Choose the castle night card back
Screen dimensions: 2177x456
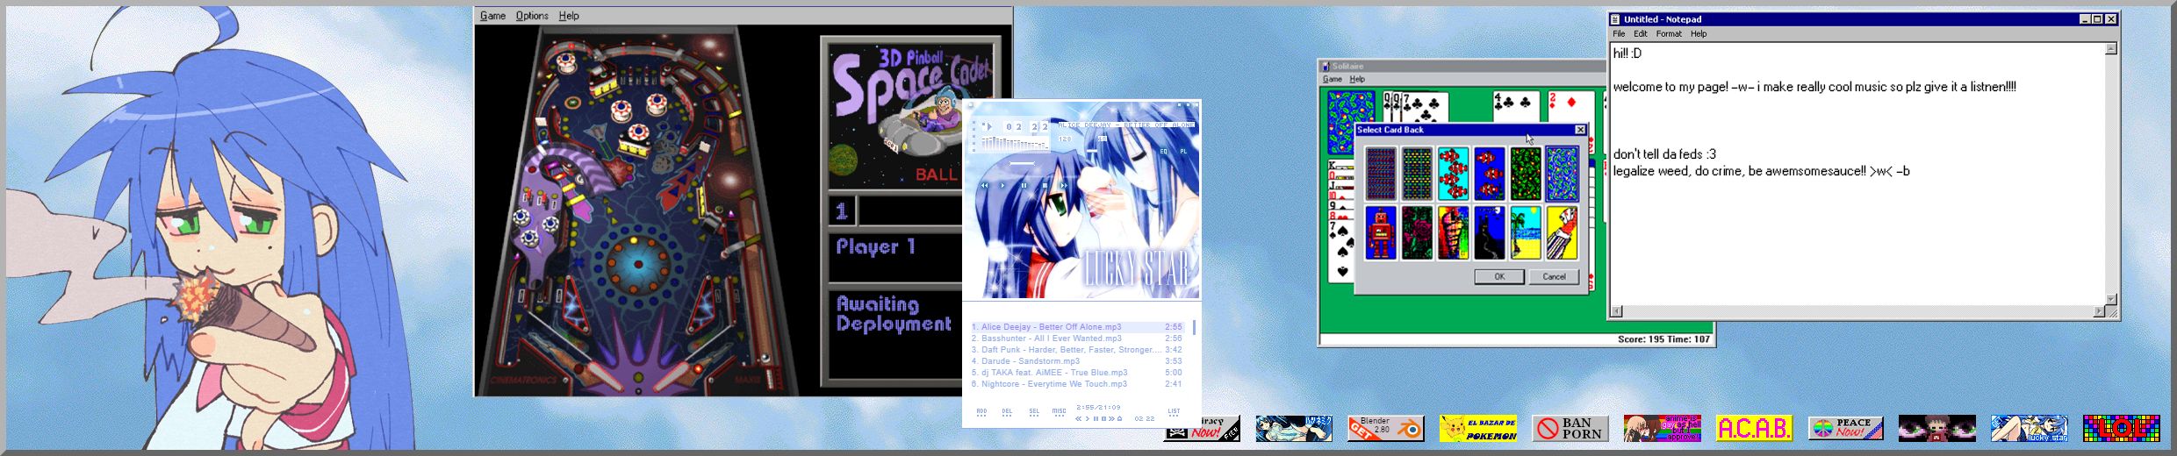tap(1490, 233)
